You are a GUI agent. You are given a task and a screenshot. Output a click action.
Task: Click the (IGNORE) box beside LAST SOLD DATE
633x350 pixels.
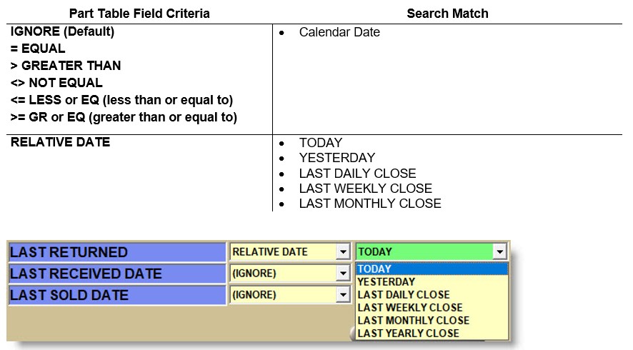(283, 295)
